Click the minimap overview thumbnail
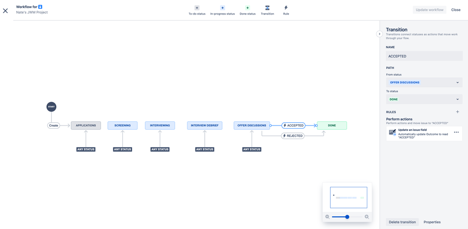468x229 pixels. tap(349, 198)
